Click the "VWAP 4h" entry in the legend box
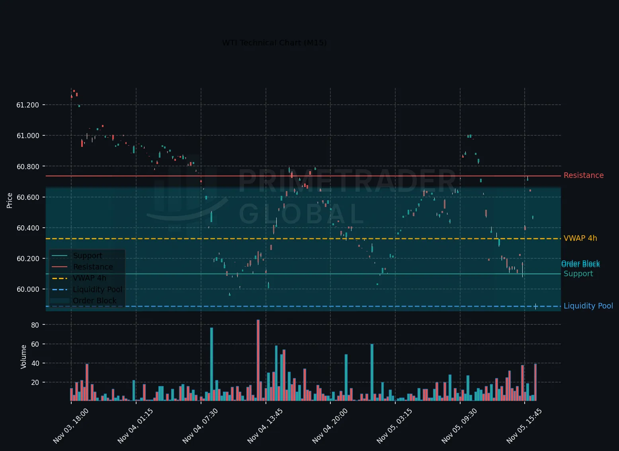This screenshot has height=451, width=619. click(90, 278)
